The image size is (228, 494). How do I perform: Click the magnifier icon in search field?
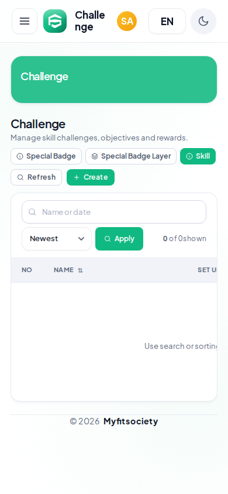32,212
